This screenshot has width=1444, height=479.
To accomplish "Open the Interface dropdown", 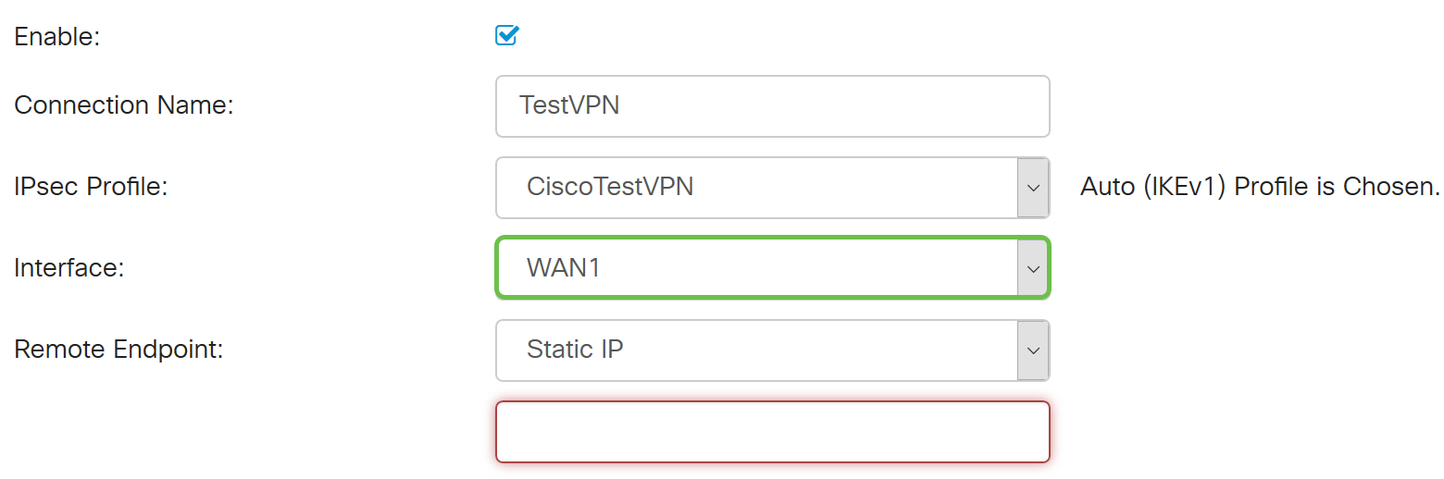I will 755,268.
